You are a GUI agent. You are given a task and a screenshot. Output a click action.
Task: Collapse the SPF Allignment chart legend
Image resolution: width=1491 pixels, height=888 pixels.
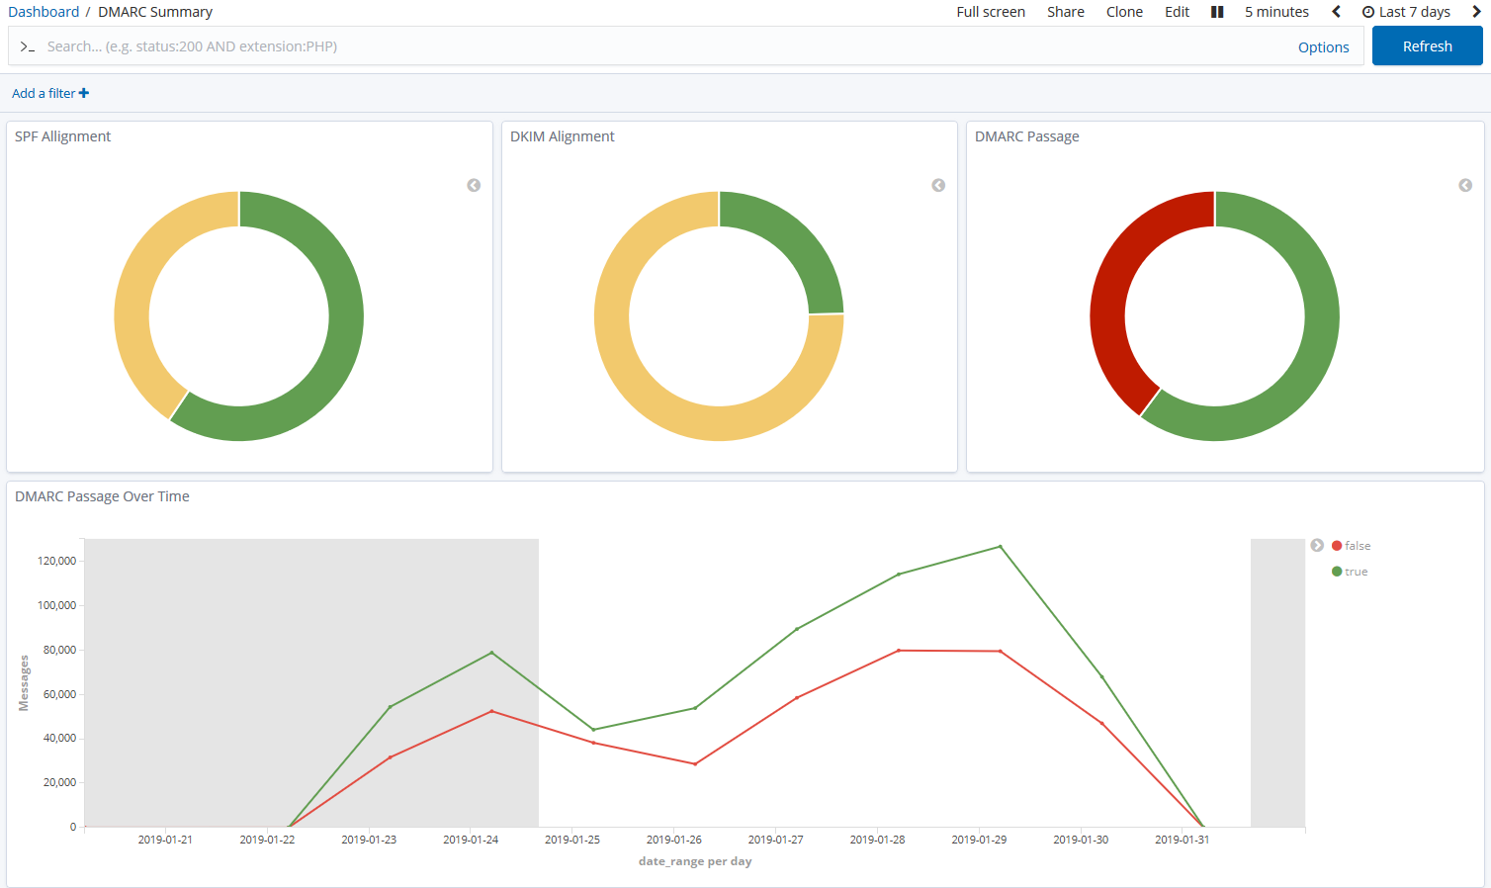tap(474, 185)
